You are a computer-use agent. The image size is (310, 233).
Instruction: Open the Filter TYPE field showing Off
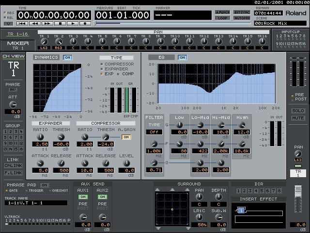[x=154, y=132]
